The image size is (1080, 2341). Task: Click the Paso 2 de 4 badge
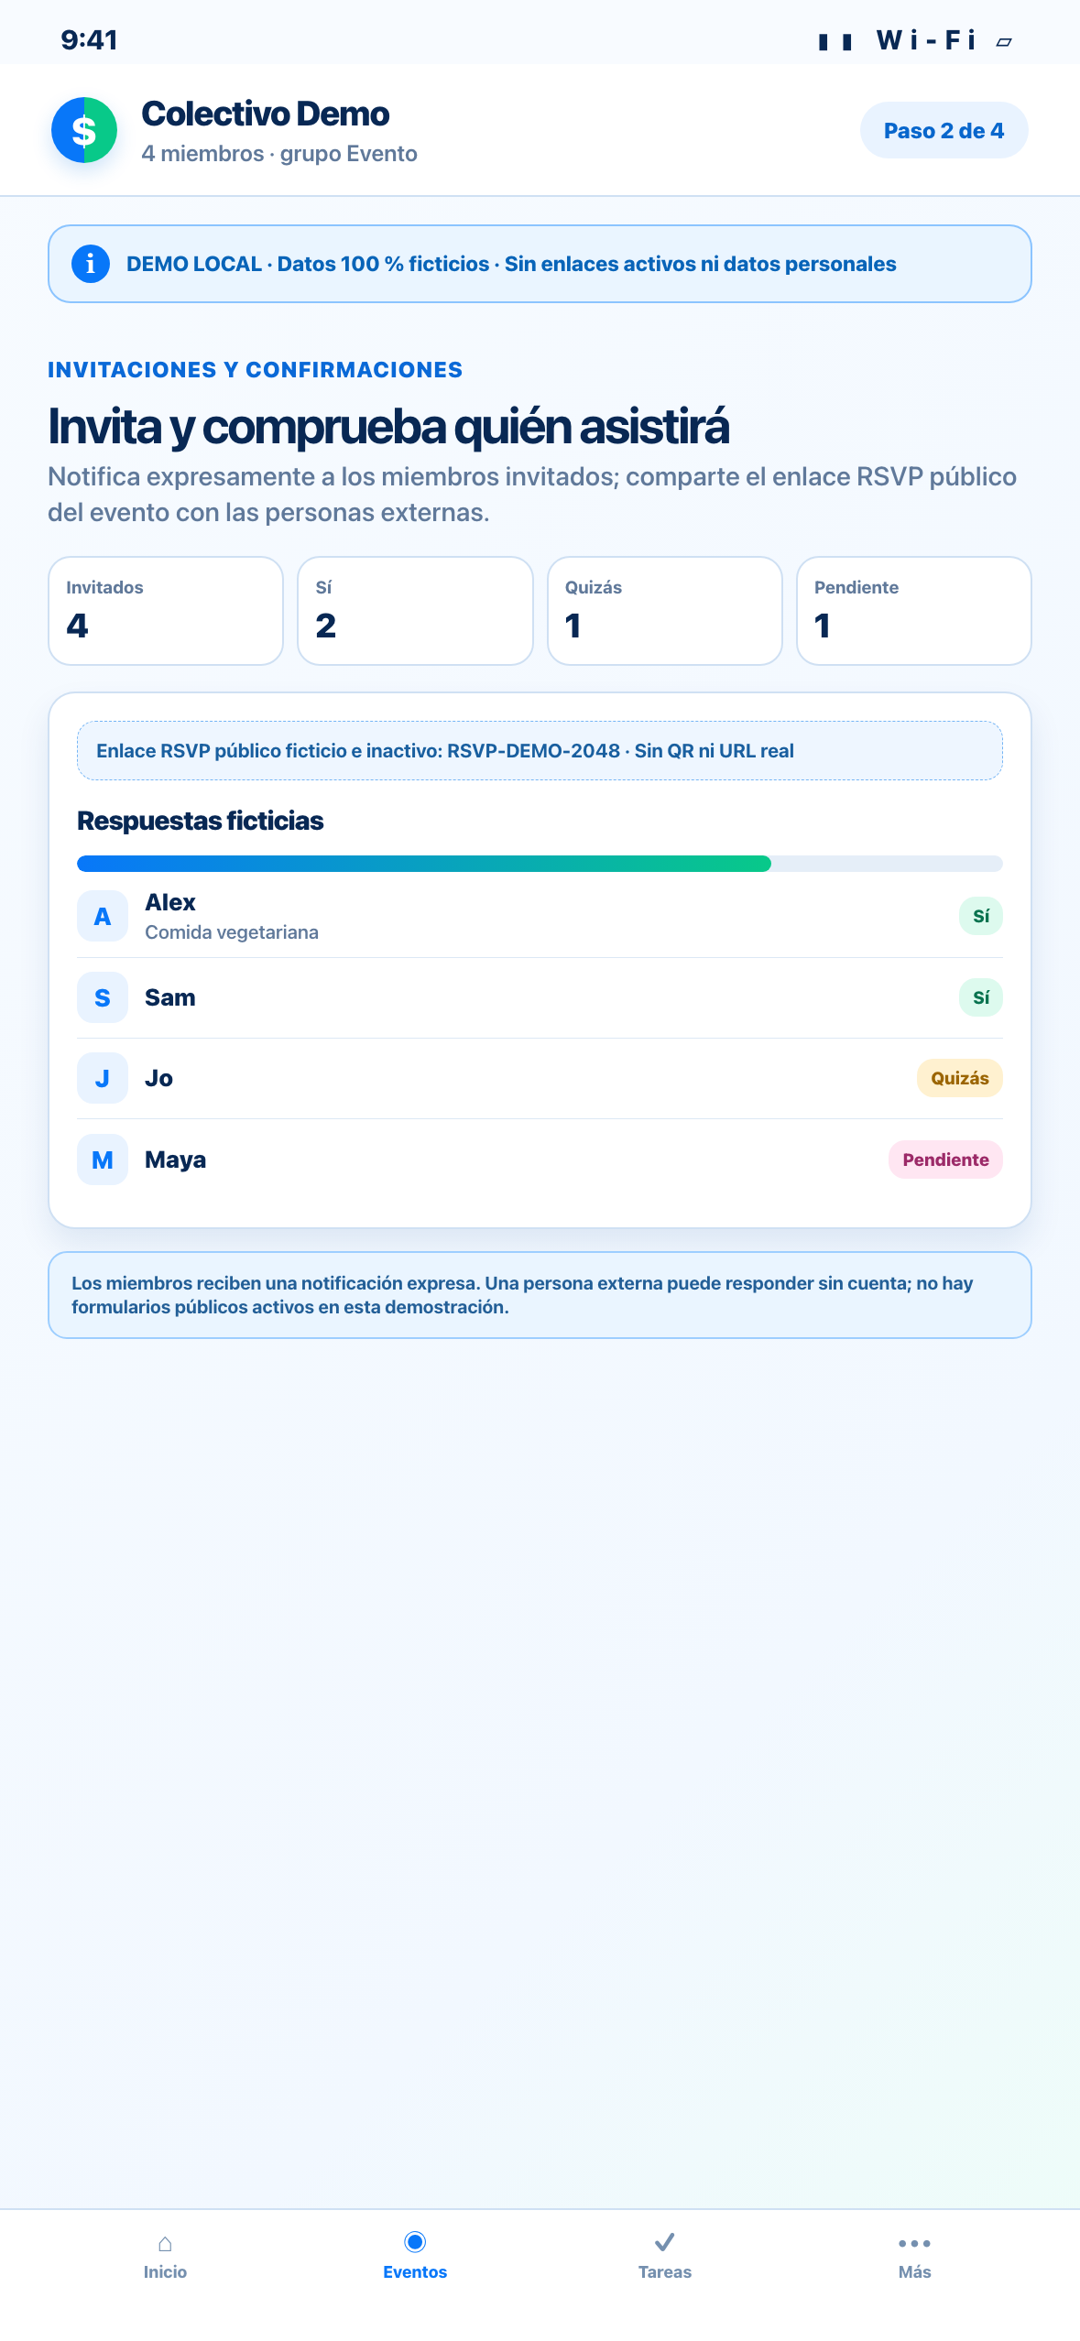(944, 130)
